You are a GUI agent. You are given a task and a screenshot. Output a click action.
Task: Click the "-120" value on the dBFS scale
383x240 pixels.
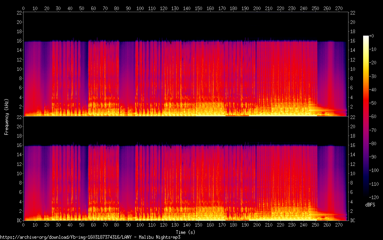pyautogui.click(x=374, y=197)
